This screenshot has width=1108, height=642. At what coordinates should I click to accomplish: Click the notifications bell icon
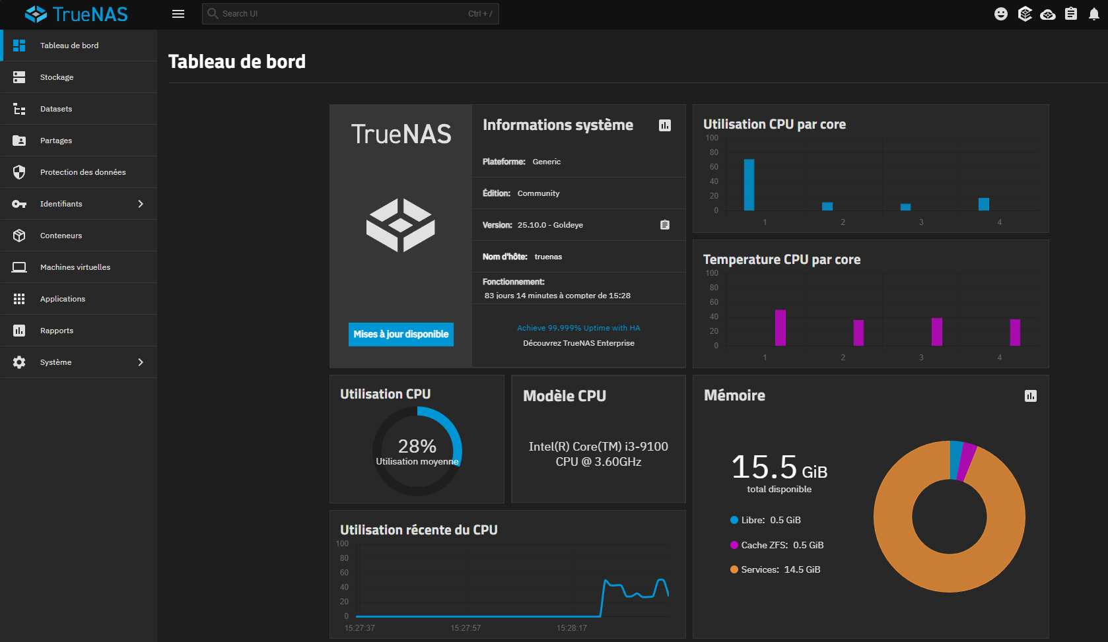point(1094,13)
